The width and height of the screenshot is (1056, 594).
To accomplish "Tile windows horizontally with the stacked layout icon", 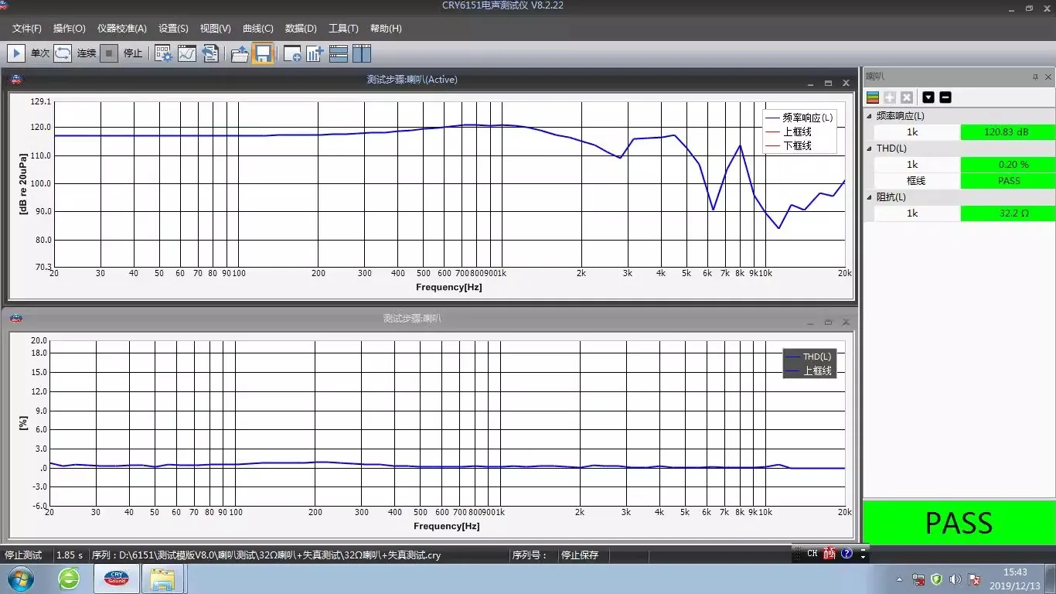I will coord(338,53).
